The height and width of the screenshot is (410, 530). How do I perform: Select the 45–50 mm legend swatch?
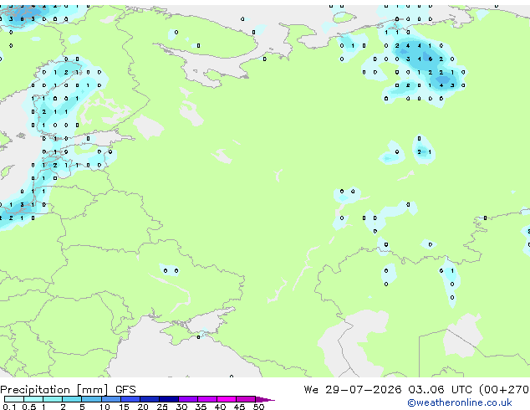tap(246, 399)
